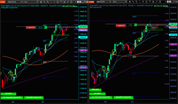Zoom in on the MES chart
The image size is (178, 104).
click(136, 2)
